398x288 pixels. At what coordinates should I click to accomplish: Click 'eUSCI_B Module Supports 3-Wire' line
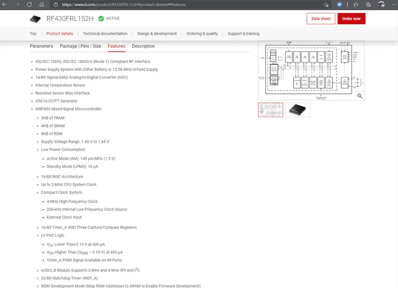point(90,270)
